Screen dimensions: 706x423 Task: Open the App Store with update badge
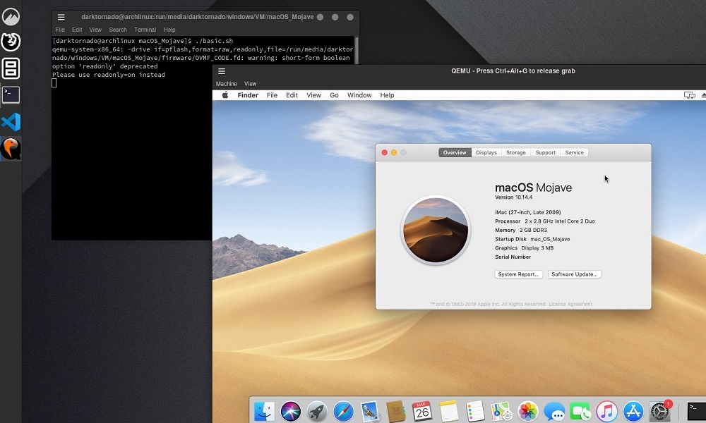633,411
